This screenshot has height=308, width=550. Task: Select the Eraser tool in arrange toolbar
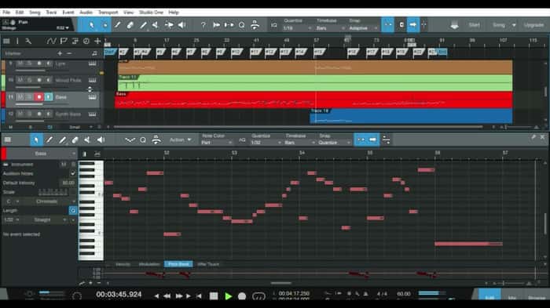pyautogui.click(x=130, y=25)
